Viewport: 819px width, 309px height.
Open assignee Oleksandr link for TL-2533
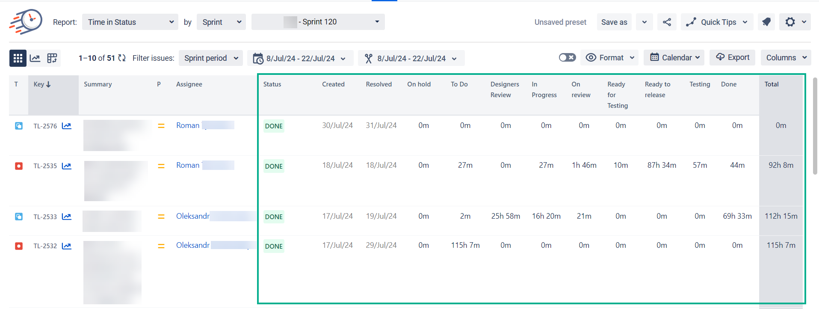[x=193, y=216]
